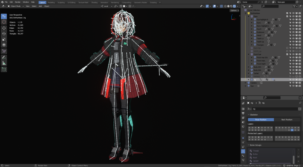
Task: Hide the Jacket object in viewport
Action: [293, 73]
